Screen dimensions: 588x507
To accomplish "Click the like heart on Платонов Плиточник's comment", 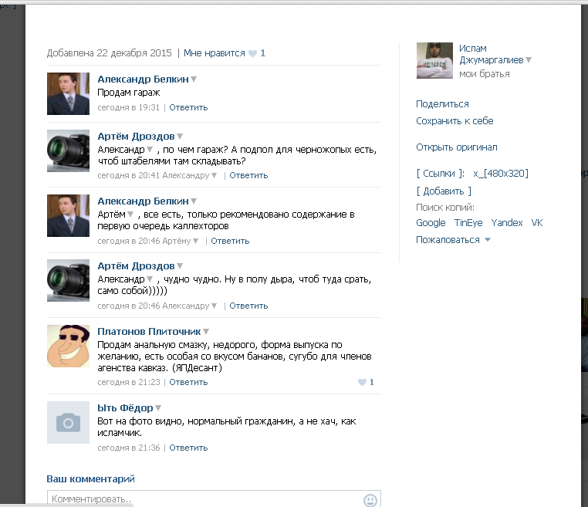I will 362,383.
